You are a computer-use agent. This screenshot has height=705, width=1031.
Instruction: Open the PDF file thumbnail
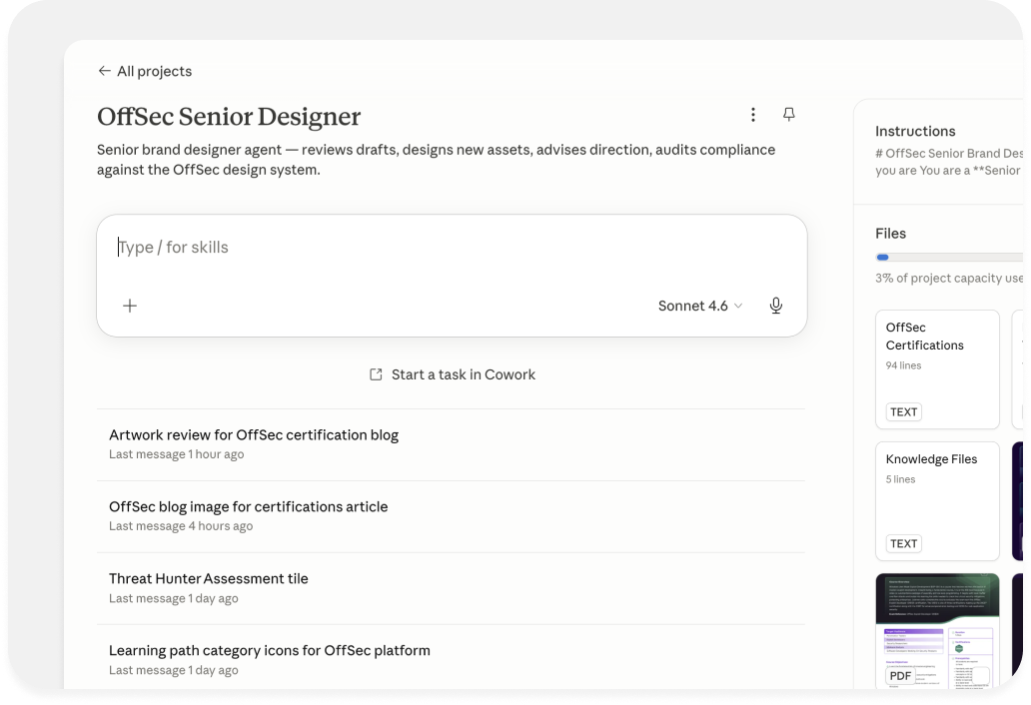(937, 631)
